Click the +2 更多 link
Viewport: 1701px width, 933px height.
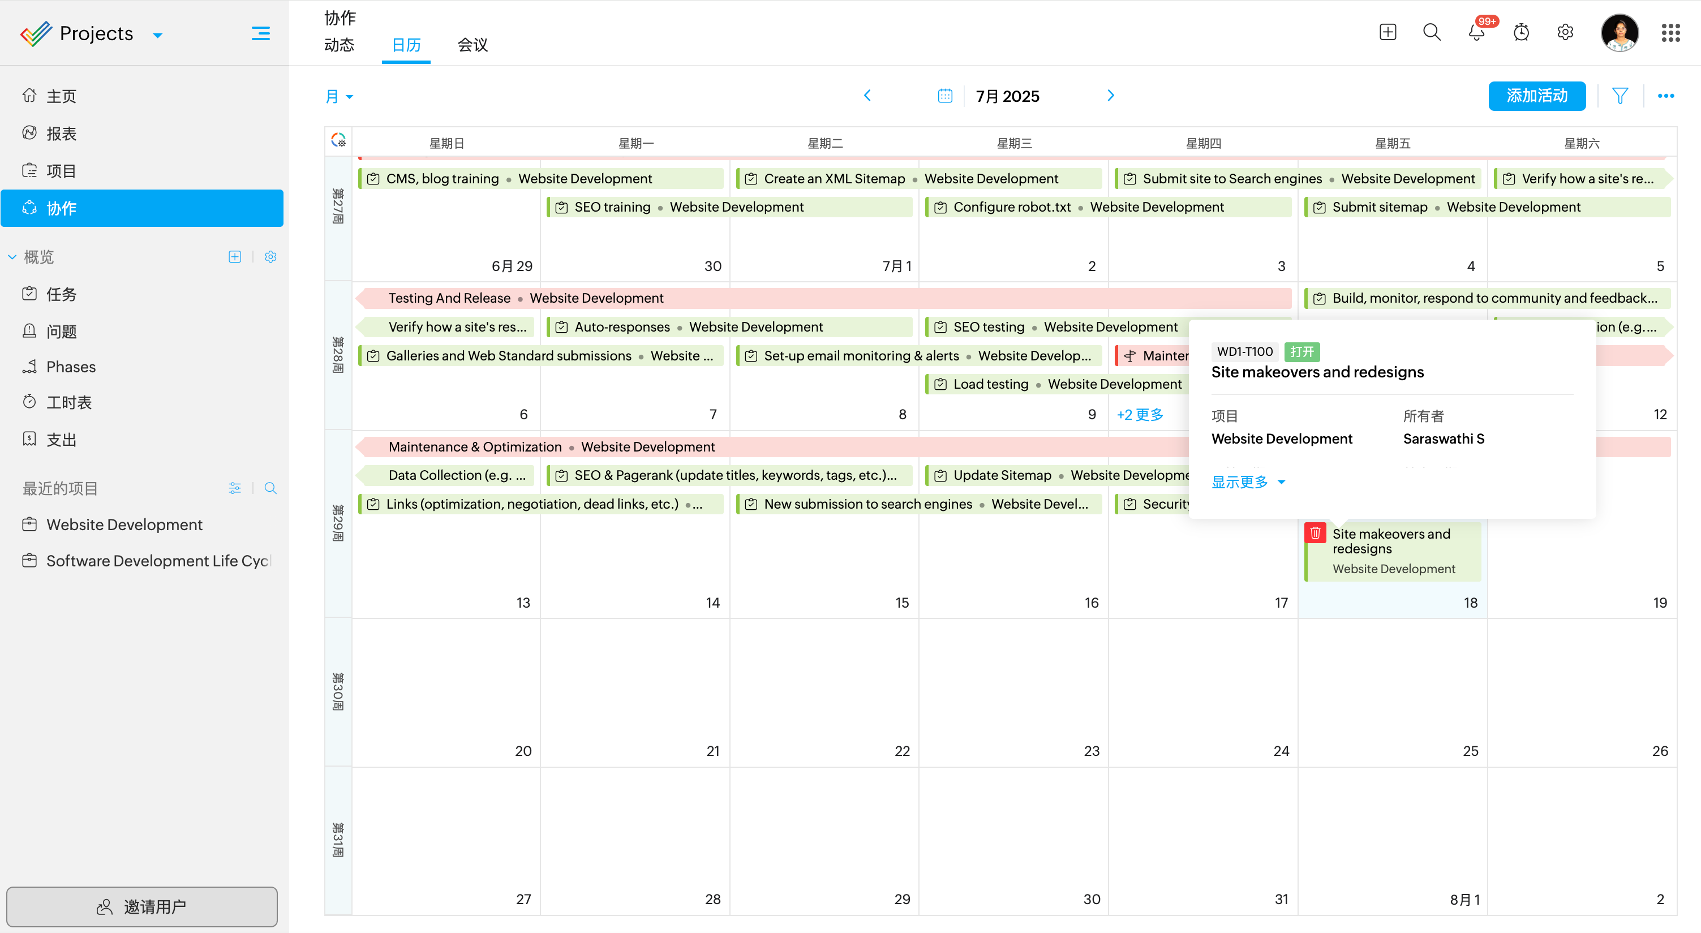pyautogui.click(x=1139, y=414)
